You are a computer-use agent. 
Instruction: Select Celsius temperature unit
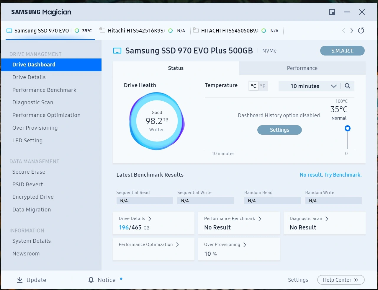(253, 86)
